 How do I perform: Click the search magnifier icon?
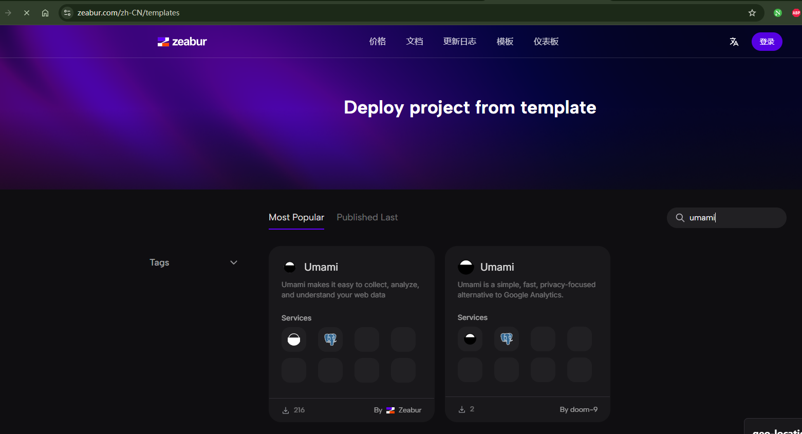pyautogui.click(x=680, y=218)
